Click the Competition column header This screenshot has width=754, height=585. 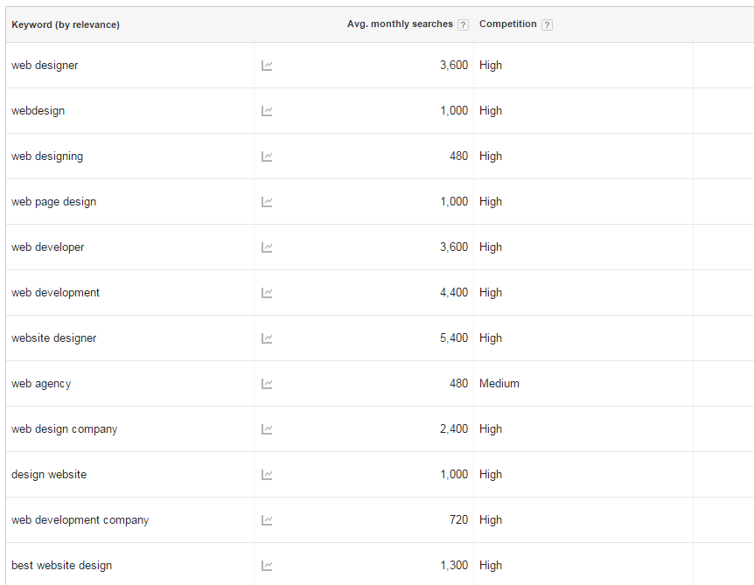click(507, 24)
